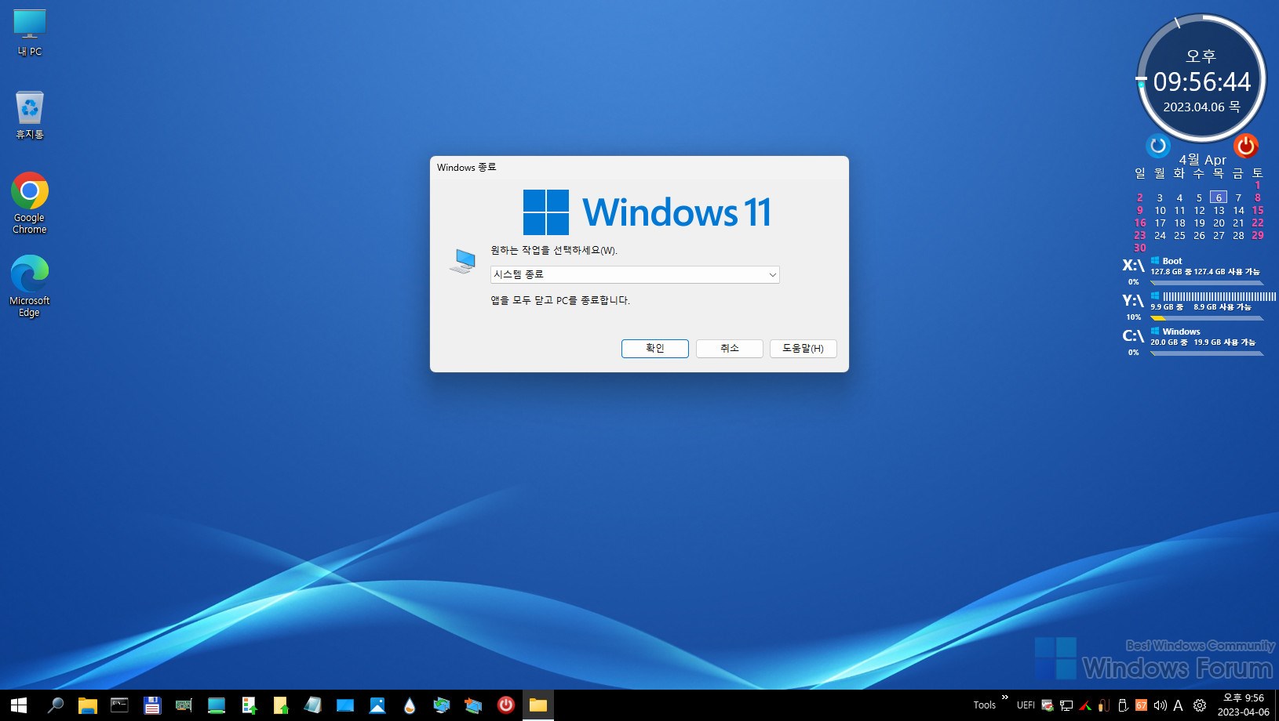Click the network computer tray icon
Screen dimensions: 1279x721
[x=1066, y=705]
